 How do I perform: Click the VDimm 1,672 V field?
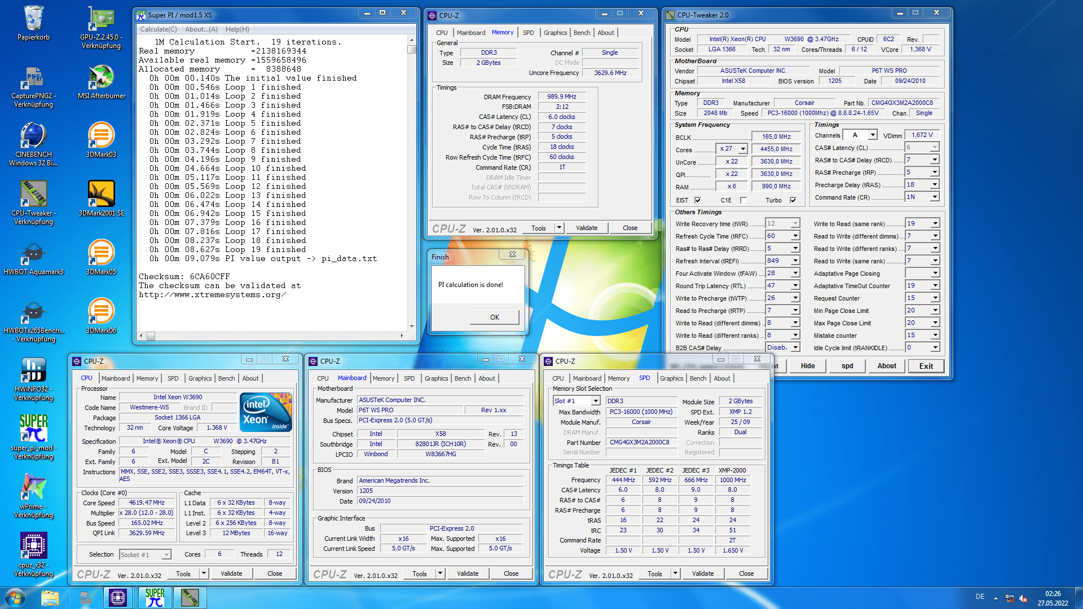point(922,135)
